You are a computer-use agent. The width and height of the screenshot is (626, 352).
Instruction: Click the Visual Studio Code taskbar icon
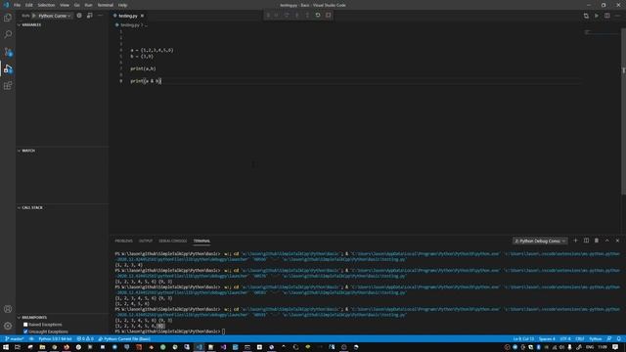(199, 347)
